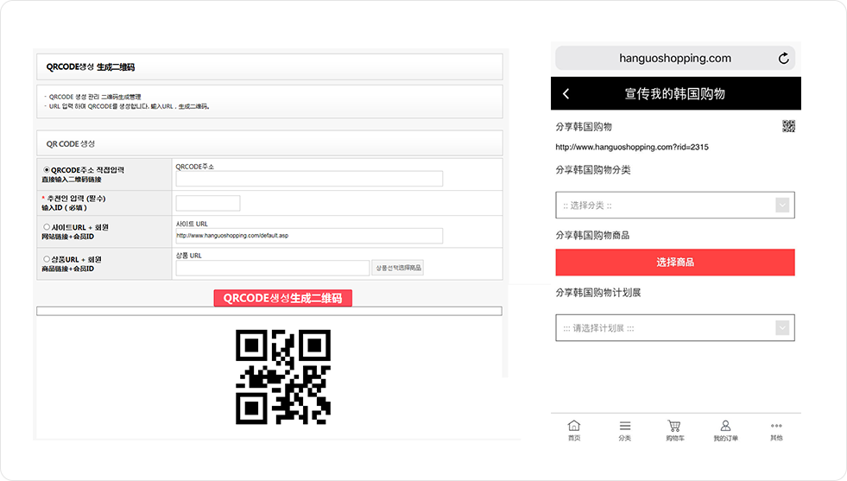The width and height of the screenshot is (847, 481).
Task: Open my orders (我的订单) tab
Action: (x=725, y=431)
